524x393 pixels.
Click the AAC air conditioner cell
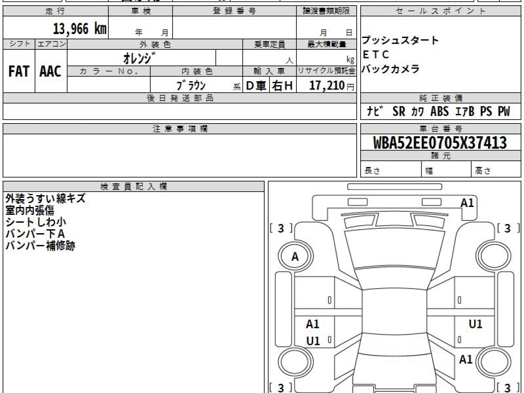click(x=51, y=72)
